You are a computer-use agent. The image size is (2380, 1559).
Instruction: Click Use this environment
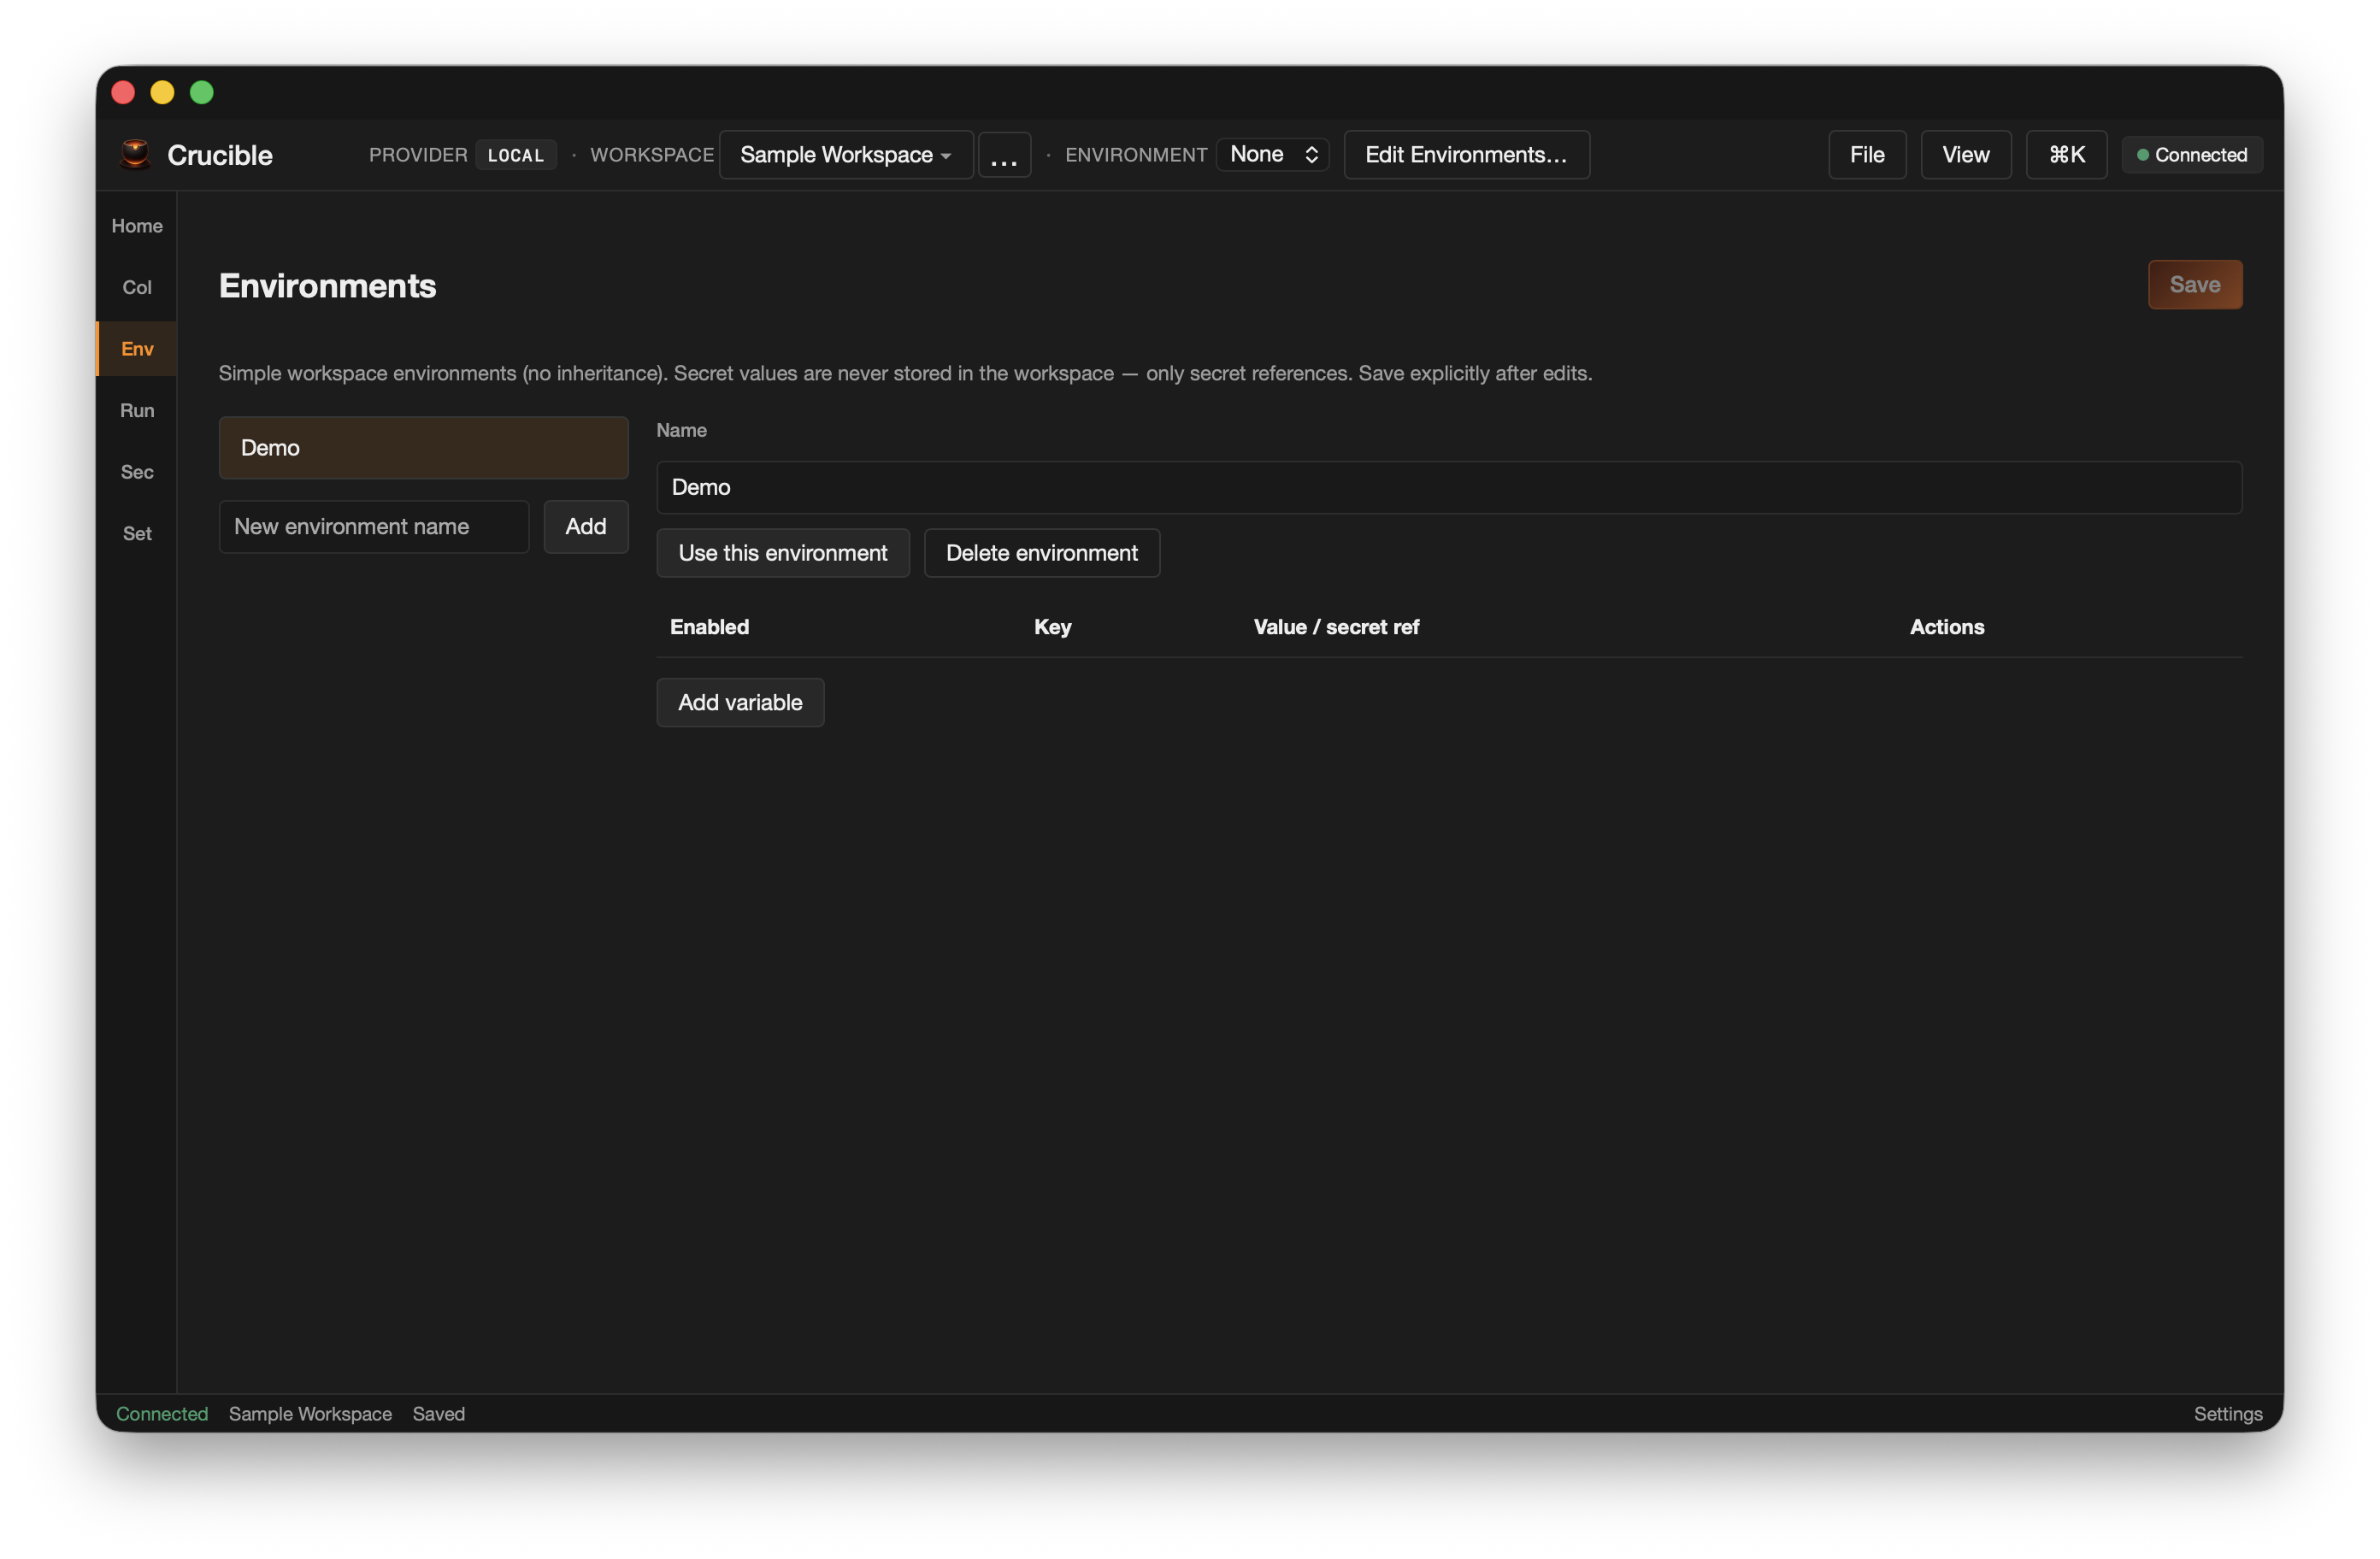coord(783,553)
